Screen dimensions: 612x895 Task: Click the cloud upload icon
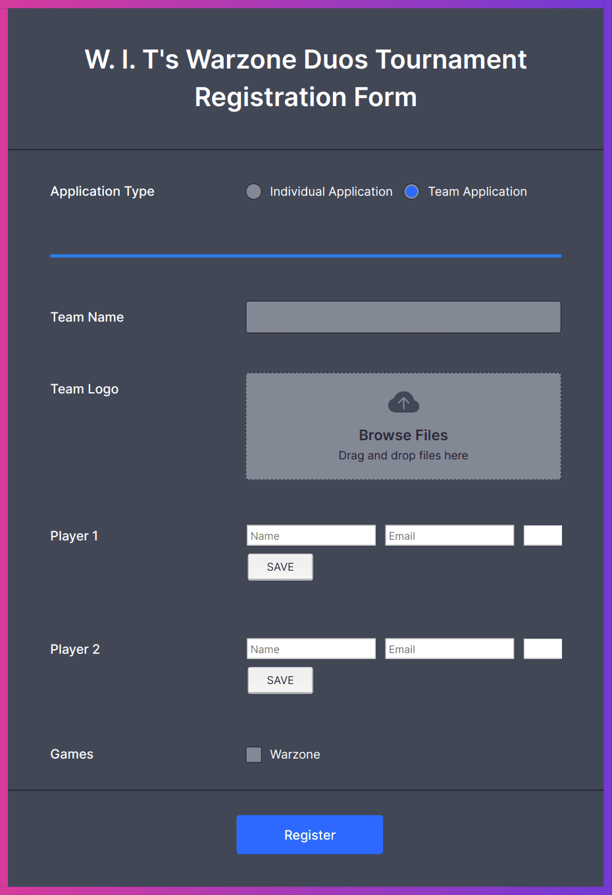403,403
